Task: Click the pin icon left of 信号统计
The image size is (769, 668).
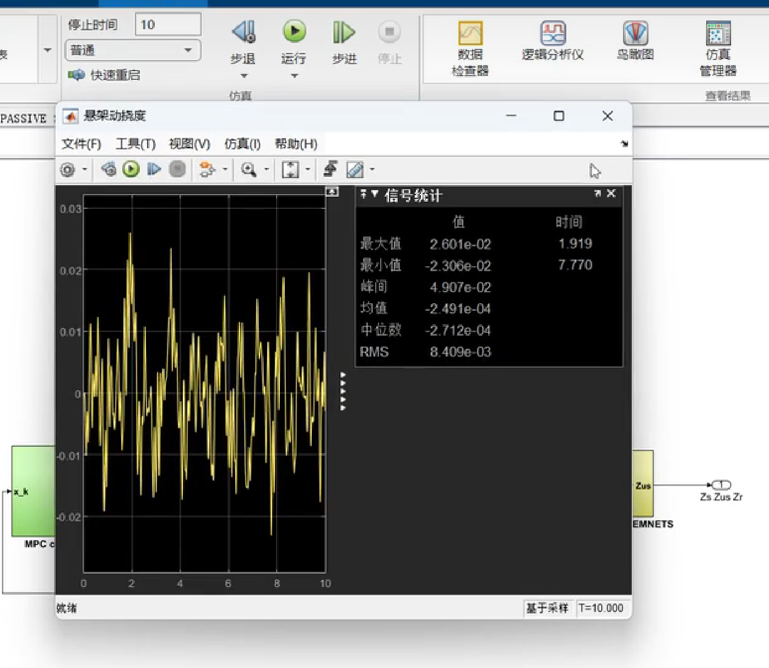Action: pos(364,193)
